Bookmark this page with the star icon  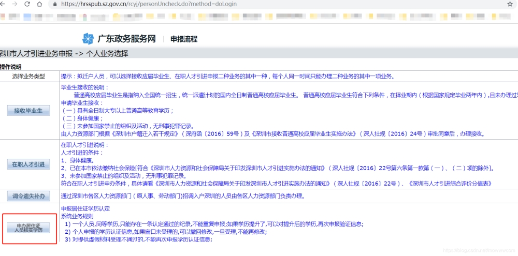click(x=510, y=4)
